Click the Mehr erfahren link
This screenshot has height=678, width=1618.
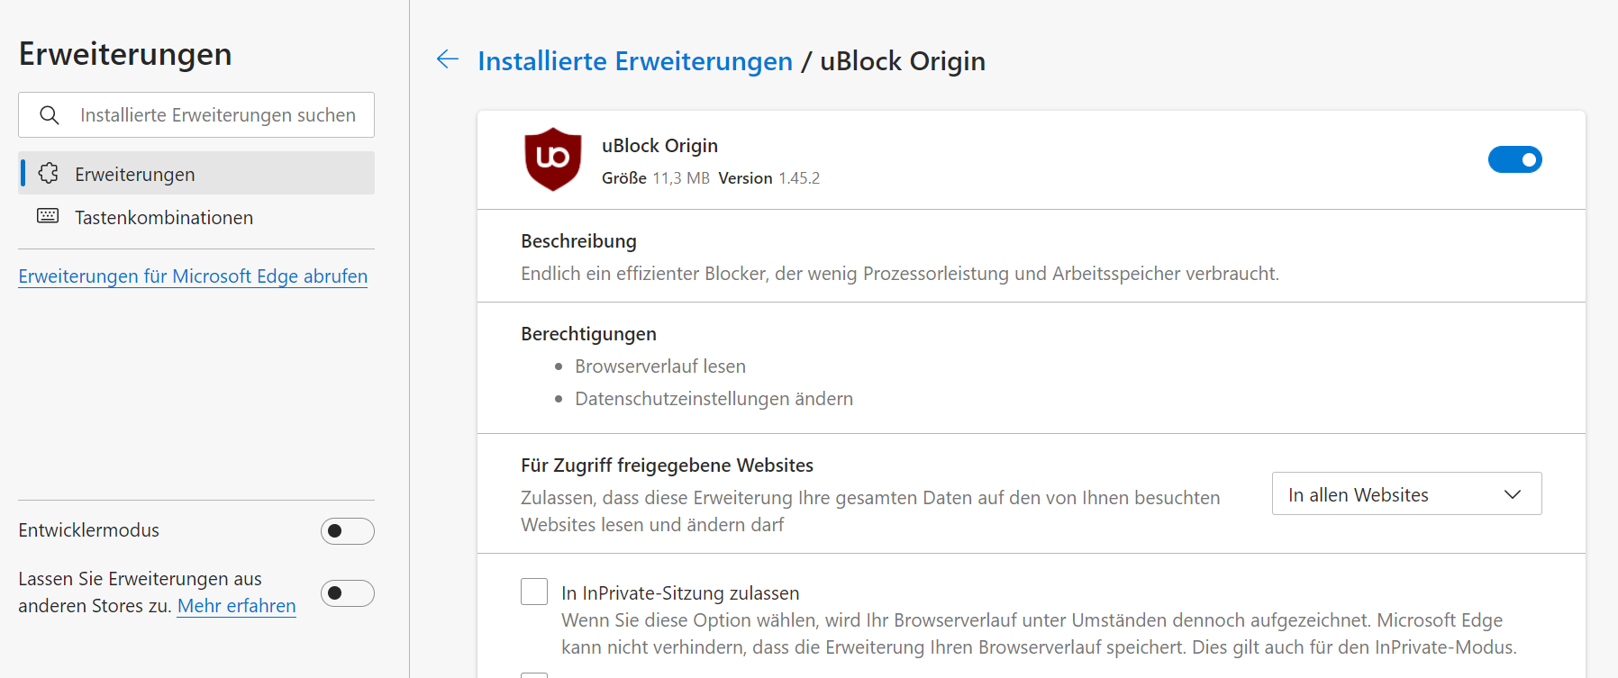click(x=236, y=606)
